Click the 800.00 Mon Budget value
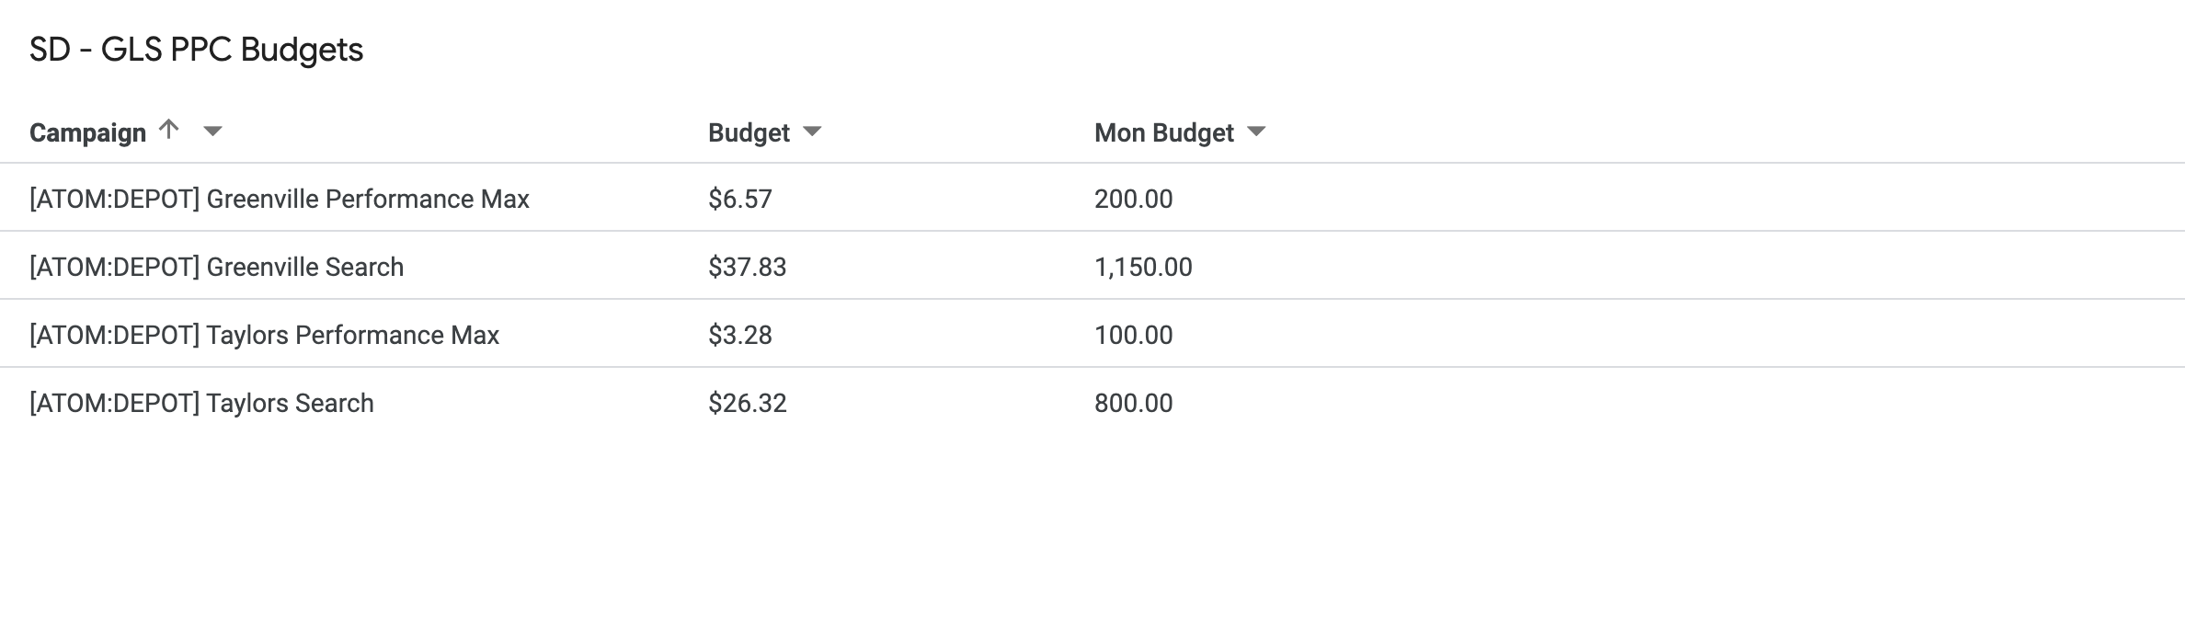The image size is (2185, 618). (x=1132, y=403)
